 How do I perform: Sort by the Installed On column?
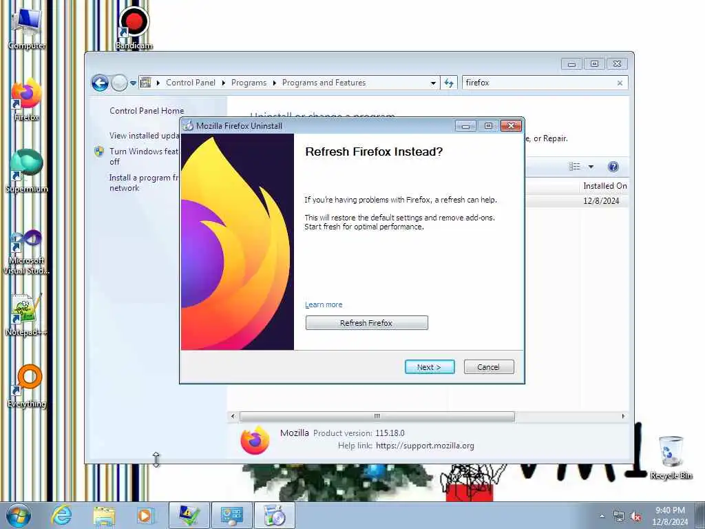[604, 186]
